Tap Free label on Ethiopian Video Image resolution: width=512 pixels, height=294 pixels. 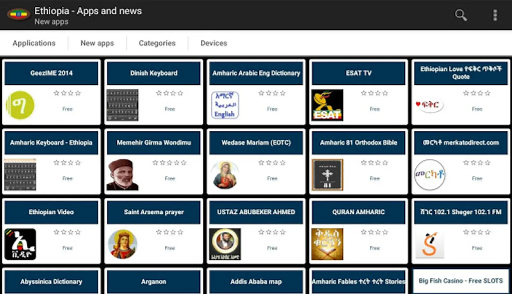(68, 248)
